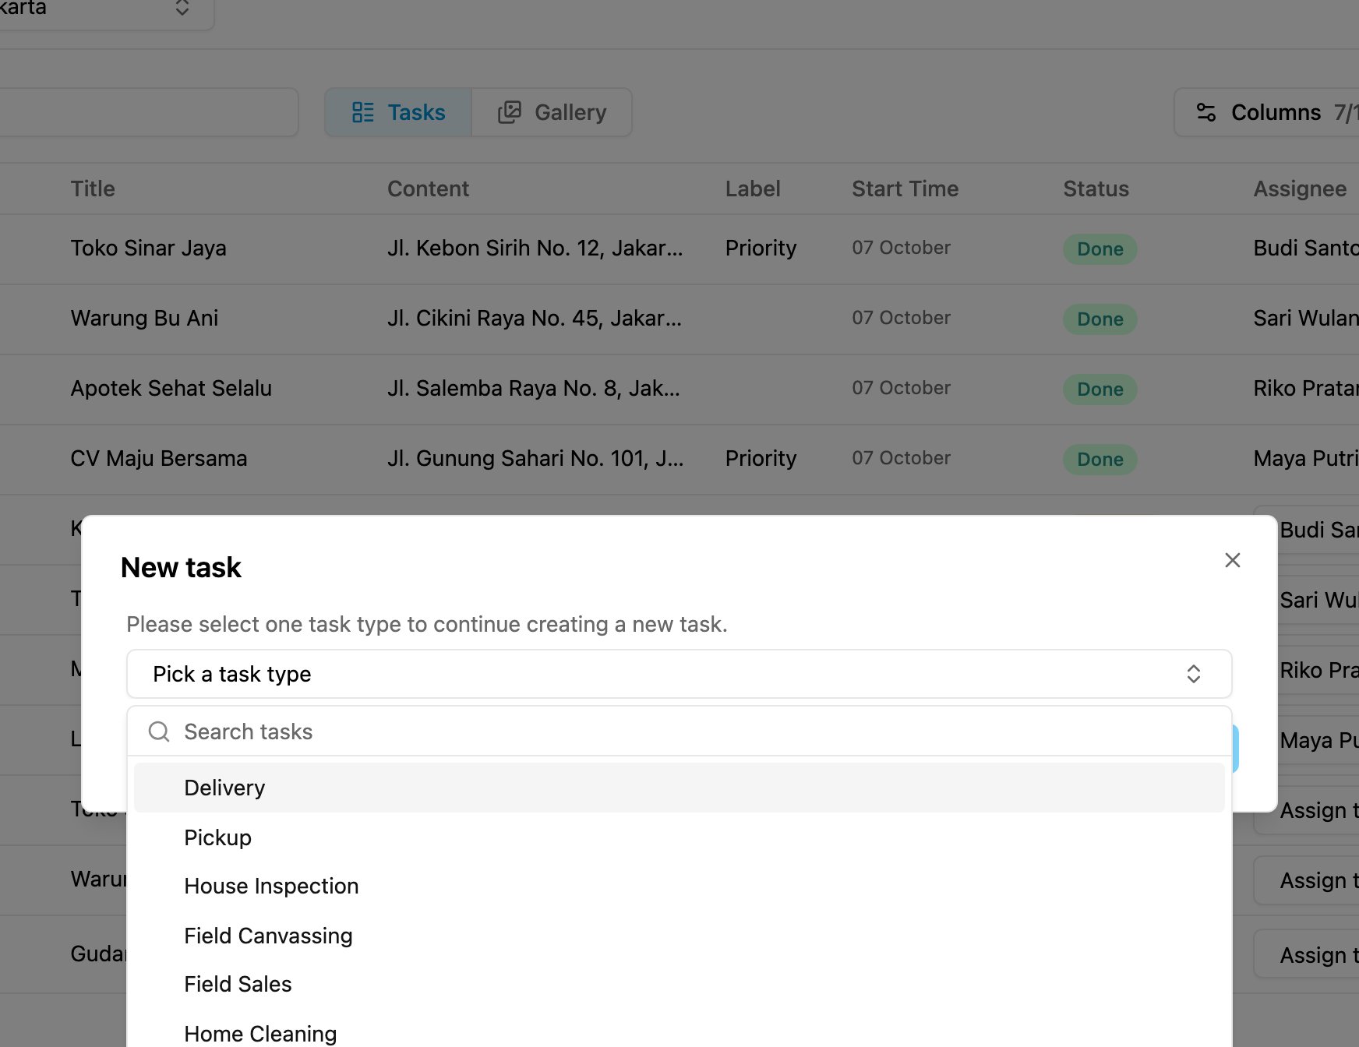The width and height of the screenshot is (1359, 1047).
Task: Click assignee Maya Putri in CV Maju row
Action: (1306, 458)
